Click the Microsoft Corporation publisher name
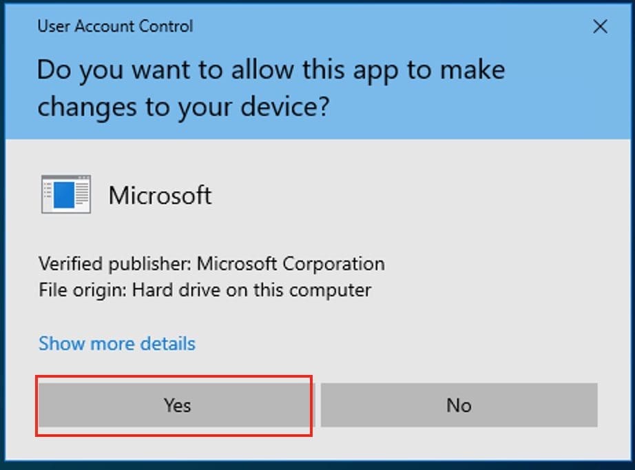635x470 pixels. (x=291, y=263)
